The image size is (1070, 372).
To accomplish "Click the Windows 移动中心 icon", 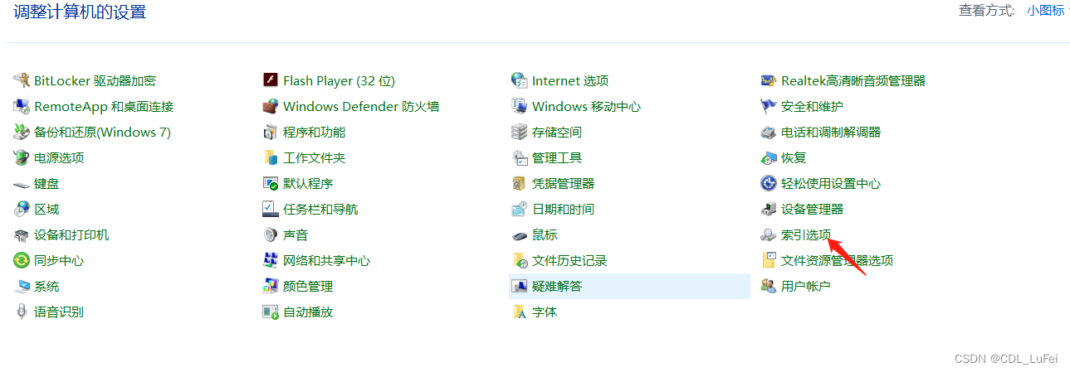I will (x=520, y=106).
